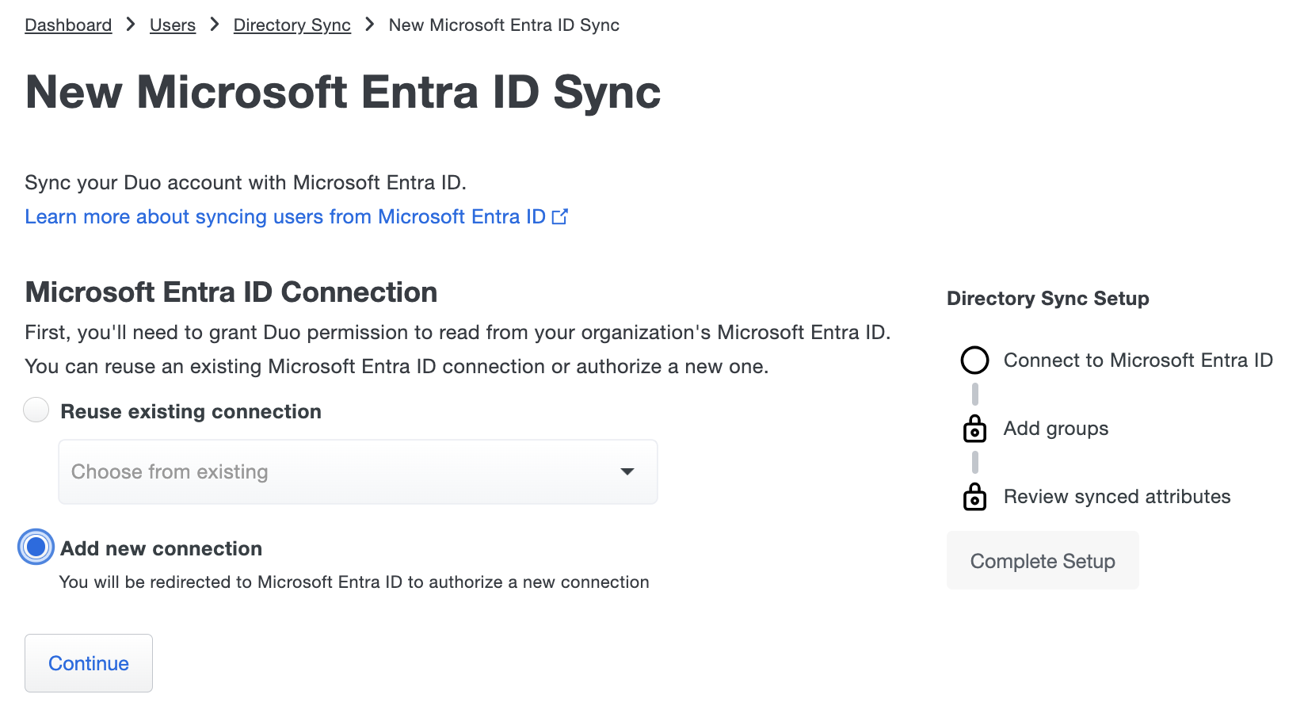Open Directory Sync from the breadcrumb
Image resolution: width=1304 pixels, height=721 pixels.
pos(292,25)
